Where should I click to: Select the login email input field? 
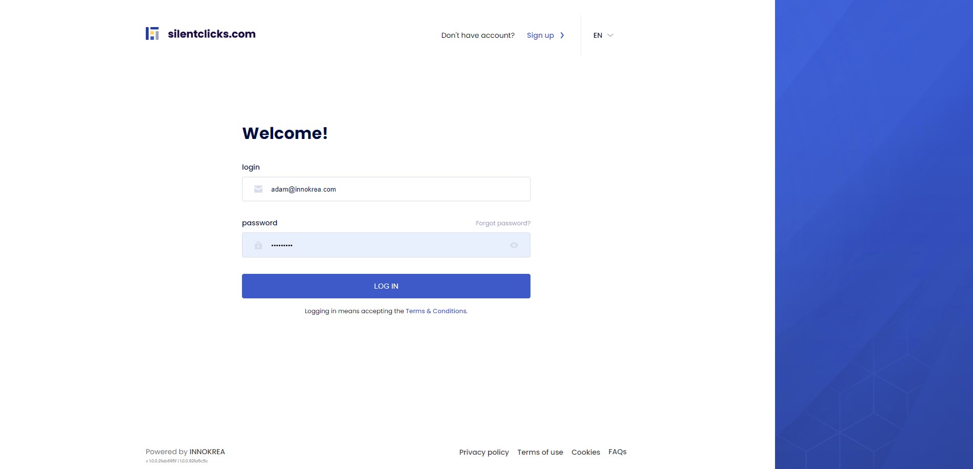pyautogui.click(x=386, y=189)
